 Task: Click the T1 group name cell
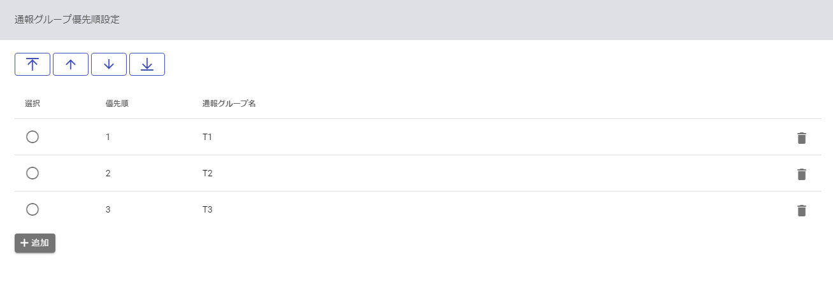tap(207, 137)
